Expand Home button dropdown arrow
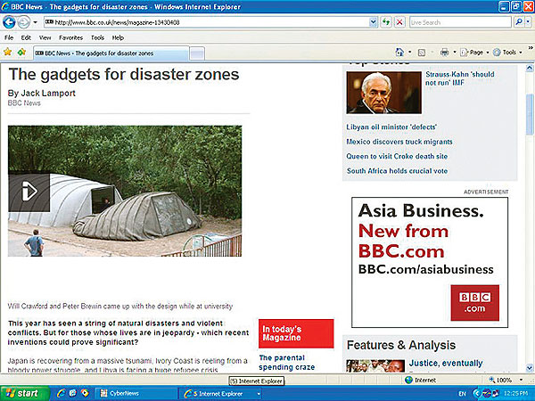The width and height of the screenshot is (535, 401). coord(410,53)
